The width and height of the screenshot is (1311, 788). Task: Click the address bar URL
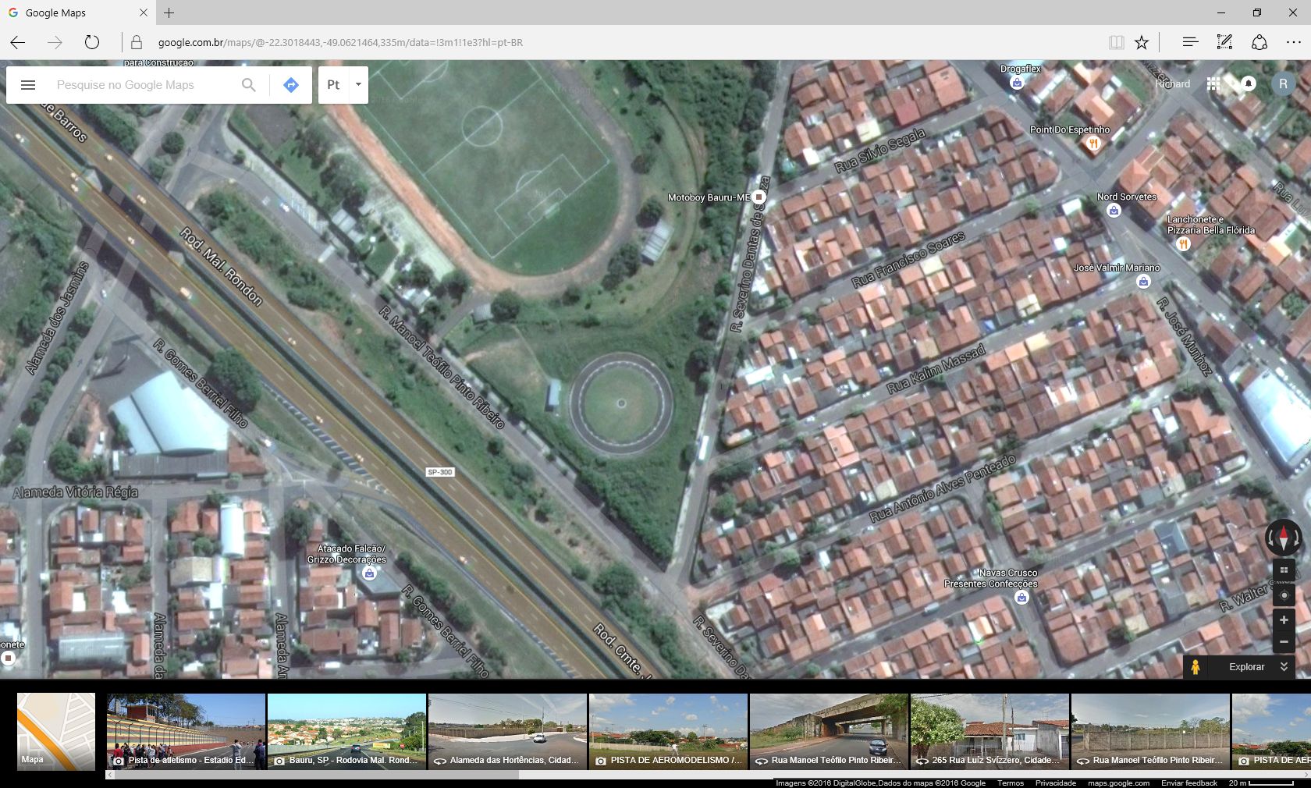340,43
